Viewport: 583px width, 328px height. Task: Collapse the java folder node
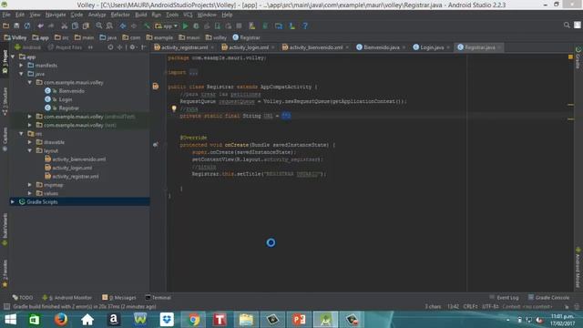[x=22, y=74]
